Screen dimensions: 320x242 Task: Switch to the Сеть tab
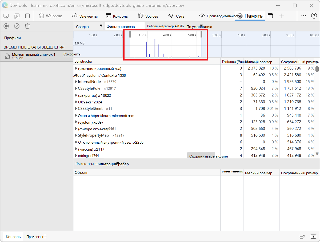pos(176,16)
